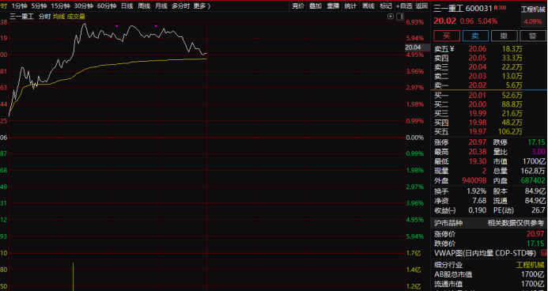
Task: Add stock via +自选 button
Action: 404,6
